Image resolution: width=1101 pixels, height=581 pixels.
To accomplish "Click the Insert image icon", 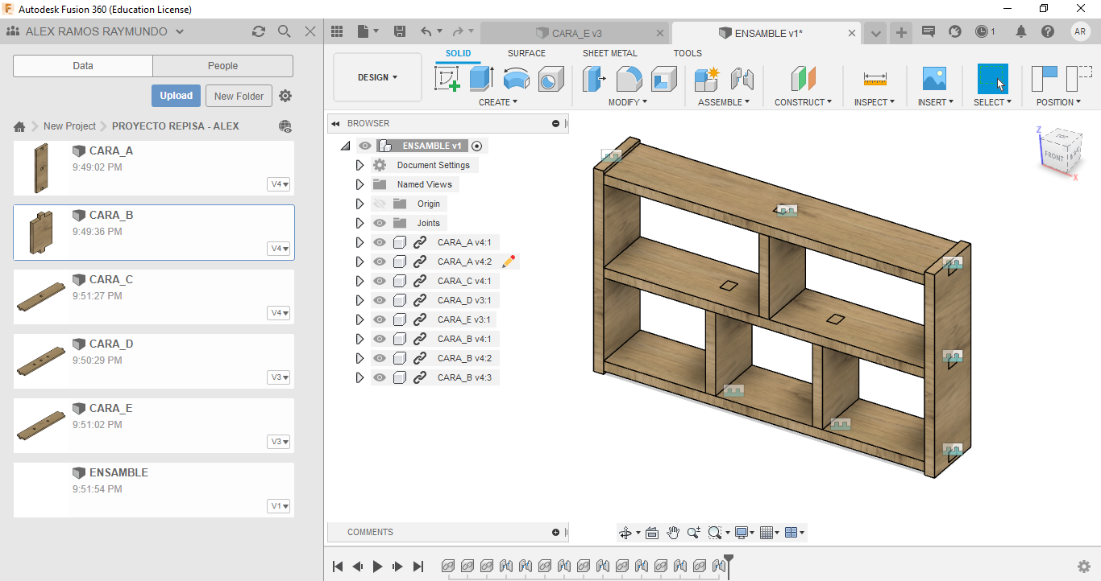I will (x=934, y=79).
